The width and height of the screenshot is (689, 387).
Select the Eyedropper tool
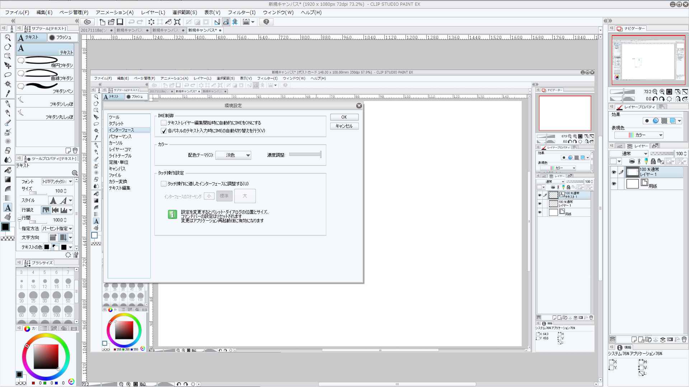(x=8, y=94)
